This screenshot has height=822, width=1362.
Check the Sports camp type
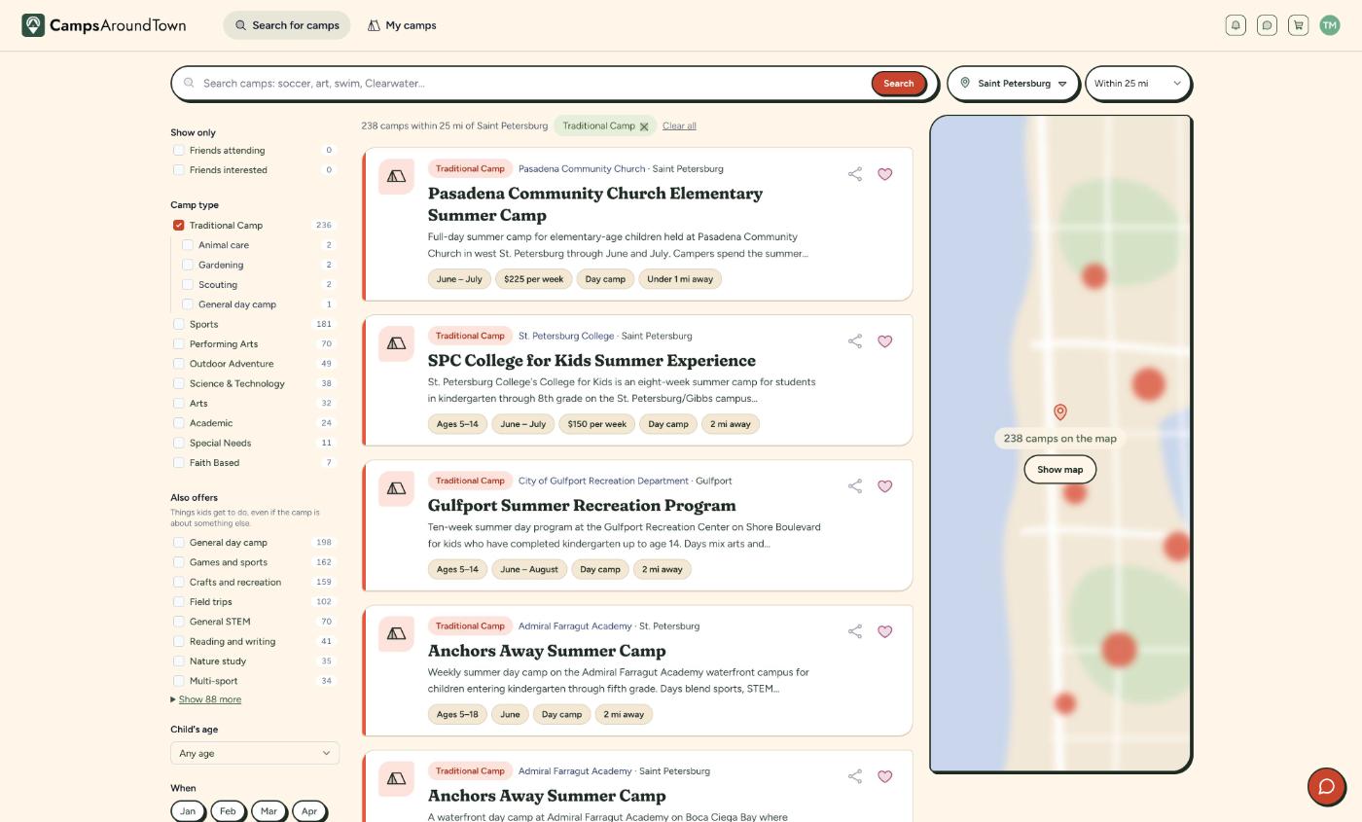point(178,324)
